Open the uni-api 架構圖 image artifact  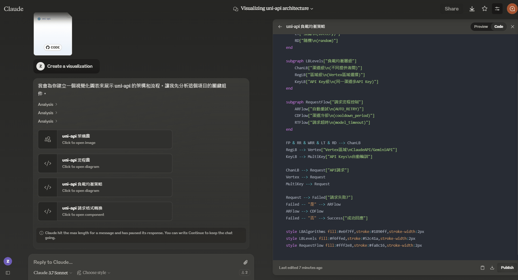coord(105,139)
